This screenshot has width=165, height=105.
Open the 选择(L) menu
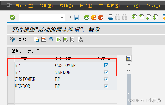pyautogui.click(x=86, y=6)
